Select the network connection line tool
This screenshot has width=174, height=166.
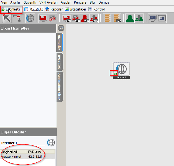pyautogui.click(x=17, y=18)
